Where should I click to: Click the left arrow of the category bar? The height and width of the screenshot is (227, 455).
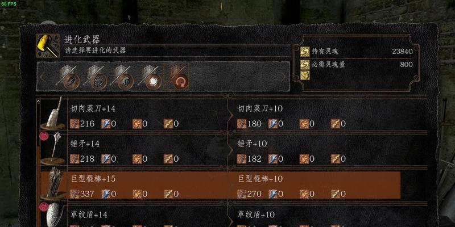(42, 77)
